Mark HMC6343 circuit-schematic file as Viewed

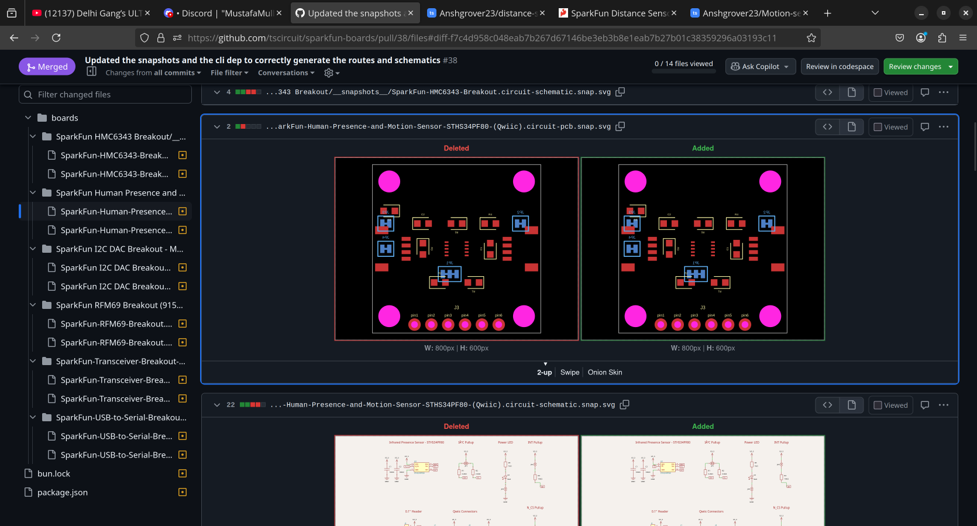click(890, 92)
